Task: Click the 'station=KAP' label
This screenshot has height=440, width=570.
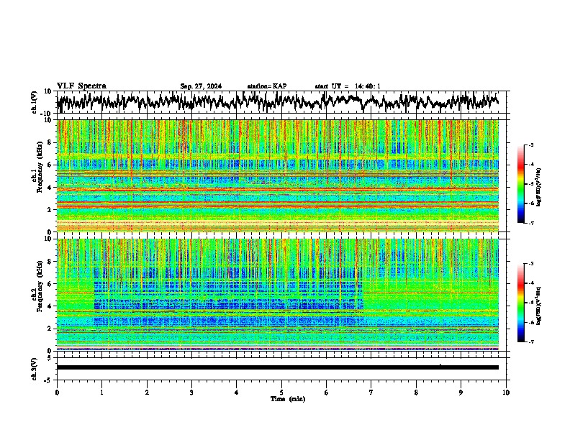Action: (267, 86)
